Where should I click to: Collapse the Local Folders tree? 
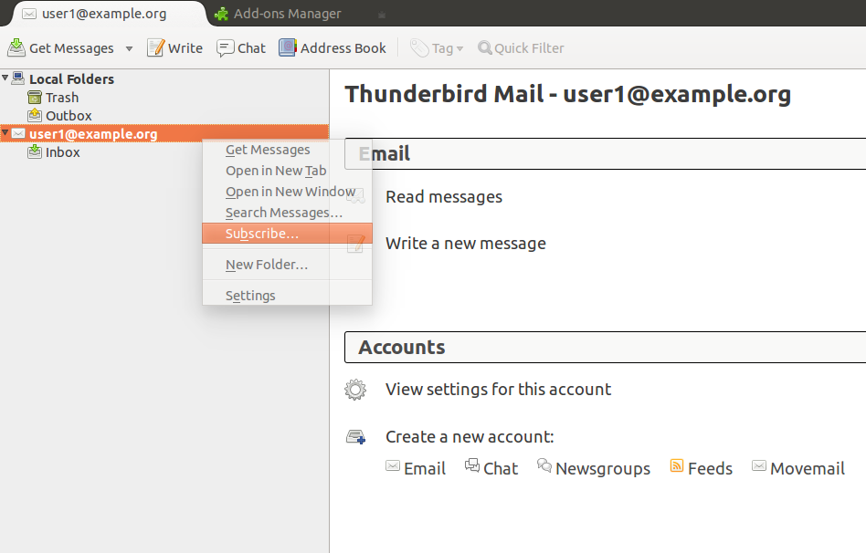pos(5,78)
